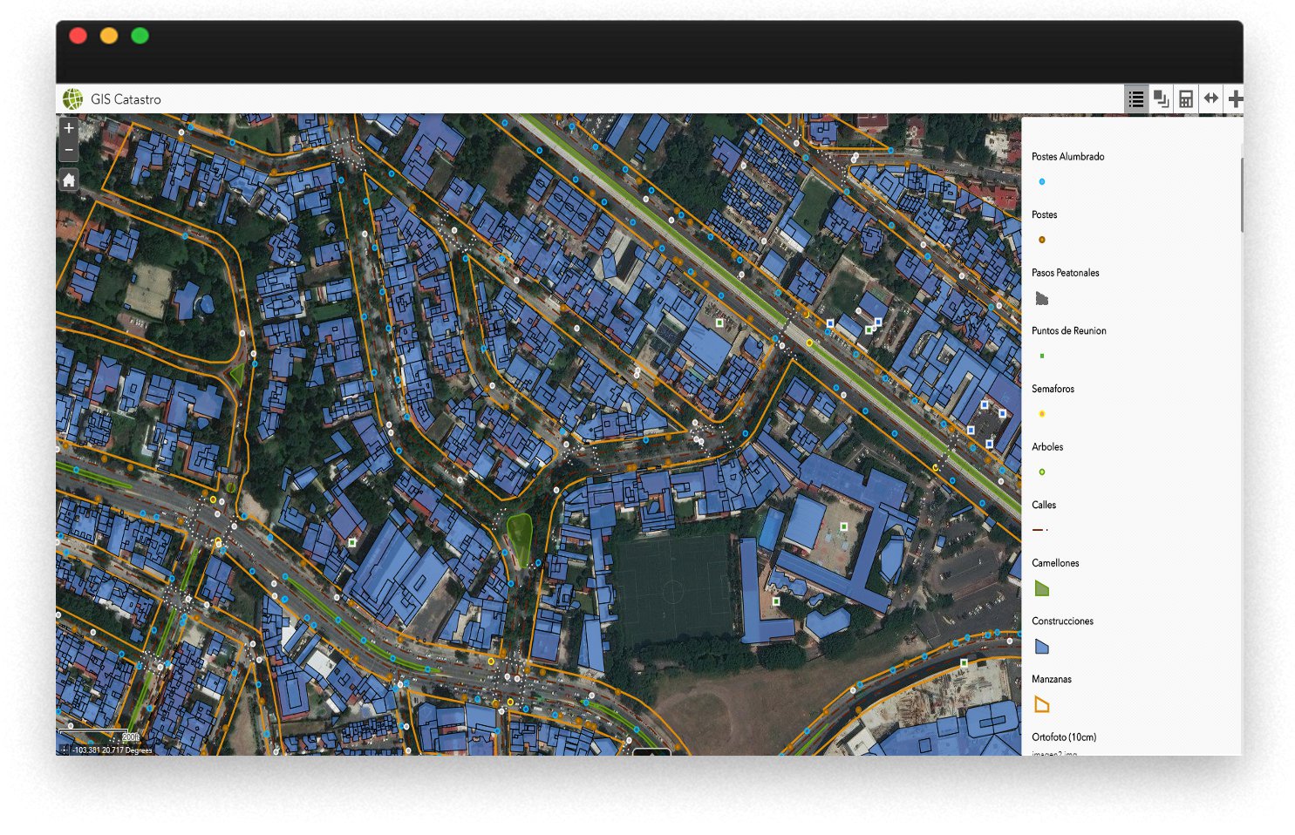Select the Pasos Peatonales legend label
This screenshot has width=1295, height=835.
(1065, 273)
